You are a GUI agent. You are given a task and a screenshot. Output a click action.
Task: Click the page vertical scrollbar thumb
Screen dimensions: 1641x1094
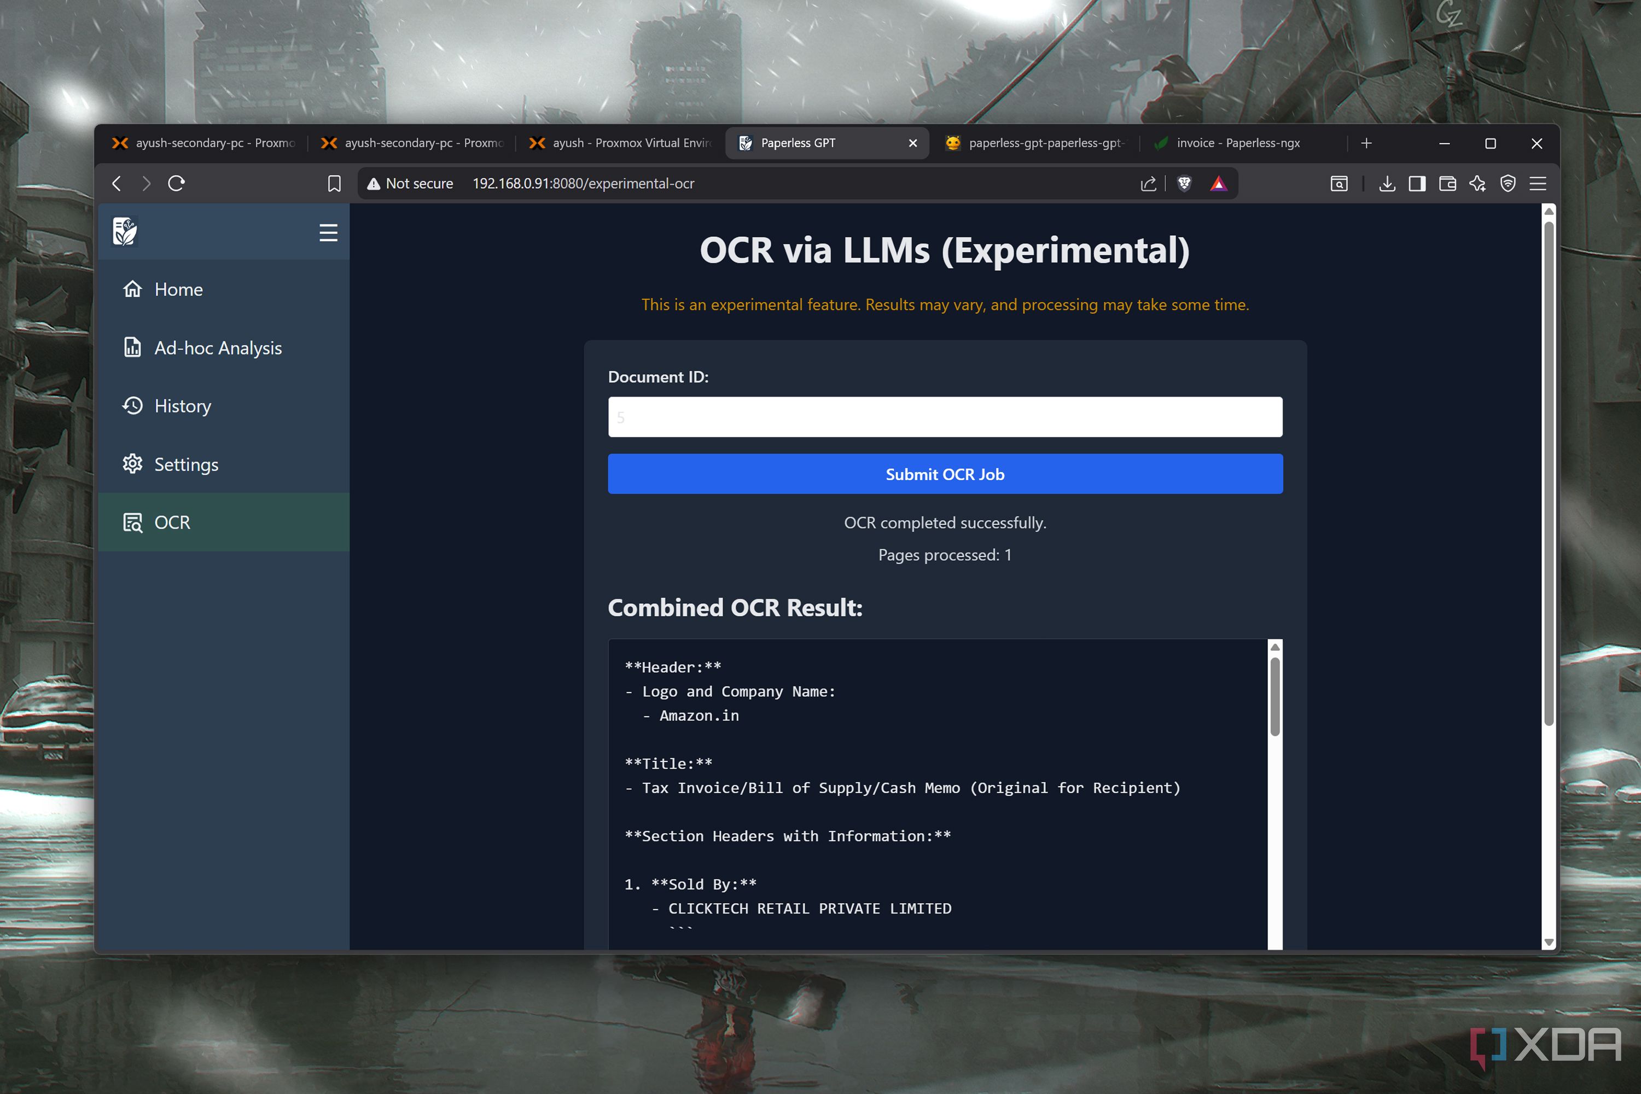(x=1548, y=474)
